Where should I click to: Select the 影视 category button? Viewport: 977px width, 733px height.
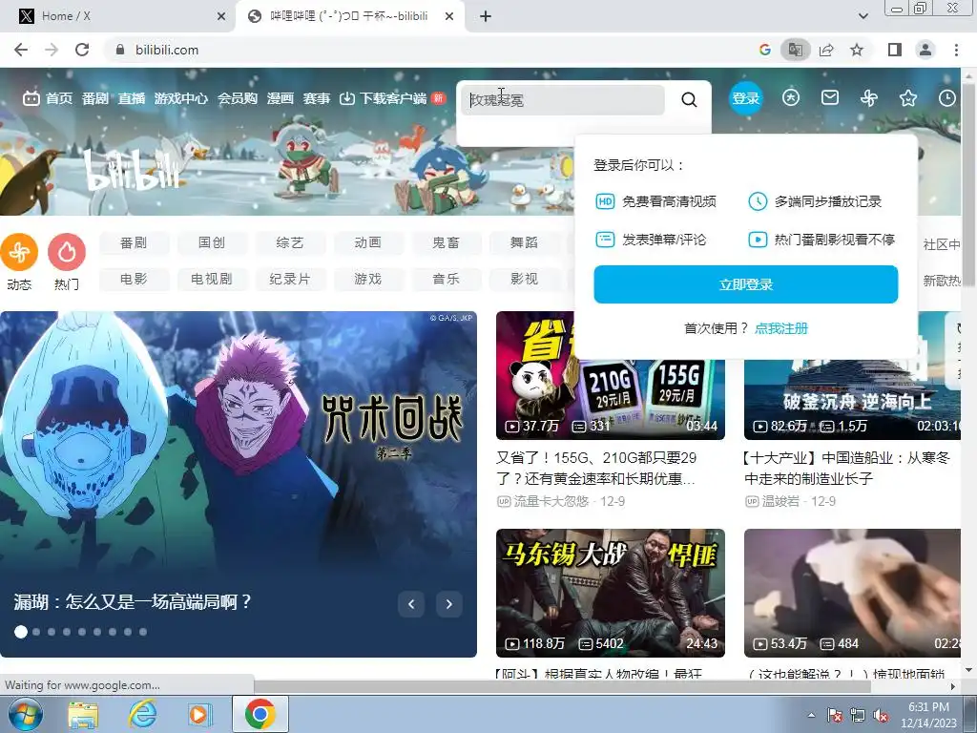[x=524, y=280]
